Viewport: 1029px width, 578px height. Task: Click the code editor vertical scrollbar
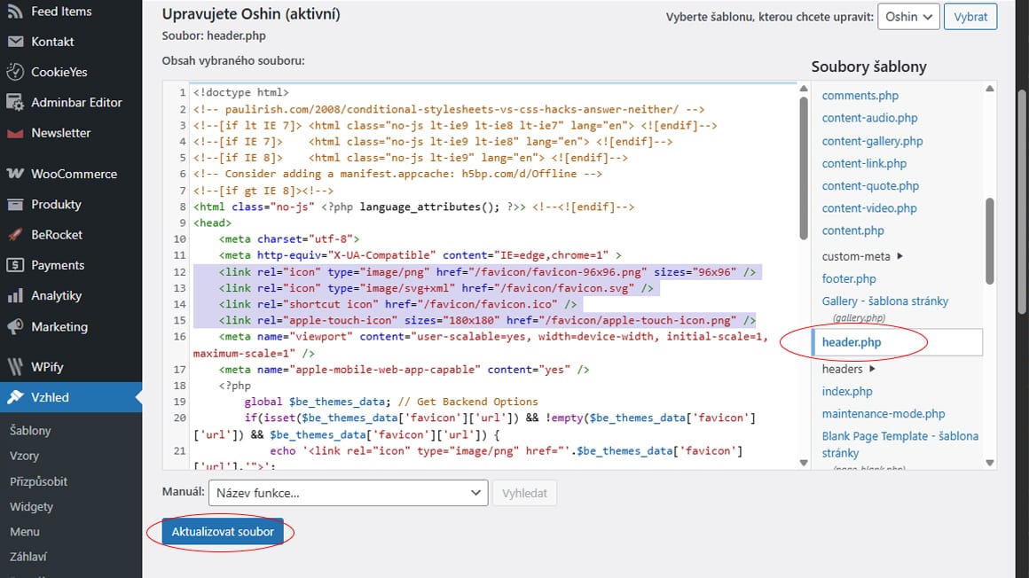tap(804, 168)
